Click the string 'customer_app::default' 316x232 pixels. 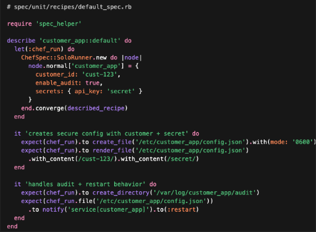click(80, 41)
